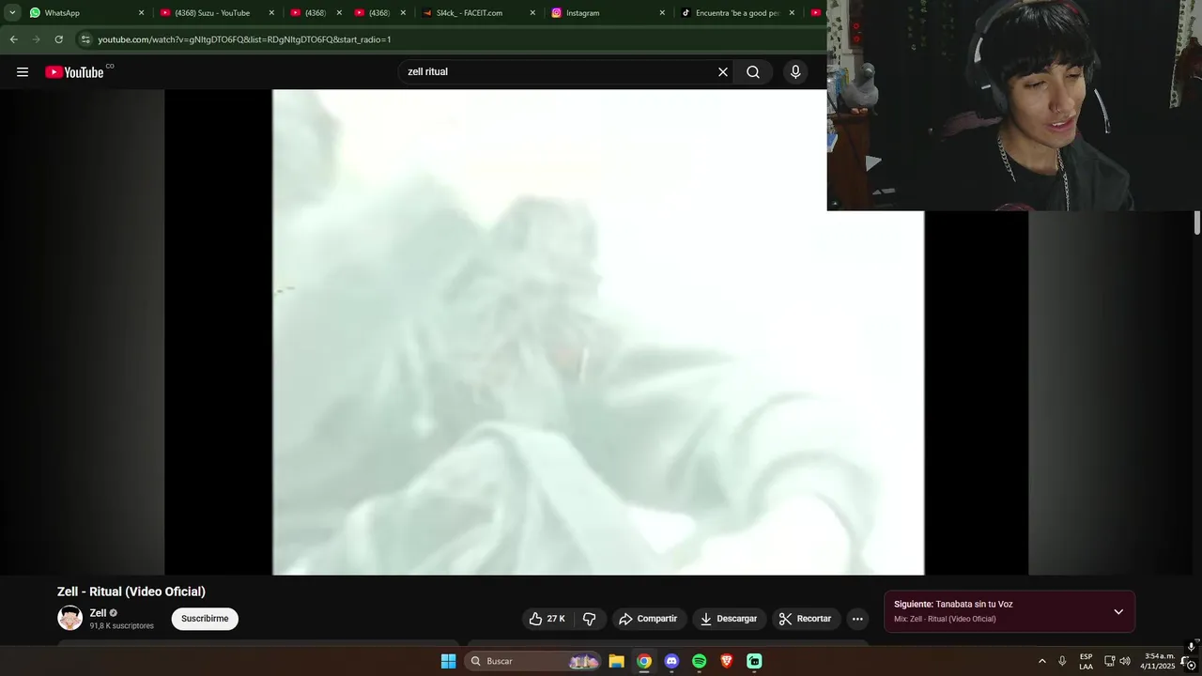Show hidden system tray icons chevron
This screenshot has height=676, width=1202.
point(1041,661)
